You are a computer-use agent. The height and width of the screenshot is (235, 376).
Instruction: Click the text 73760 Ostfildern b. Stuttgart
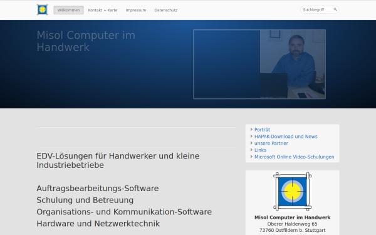point(292,230)
